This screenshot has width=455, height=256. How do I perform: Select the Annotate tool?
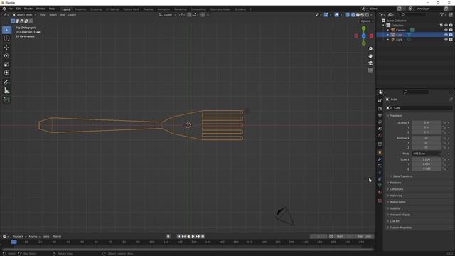[x=6, y=82]
